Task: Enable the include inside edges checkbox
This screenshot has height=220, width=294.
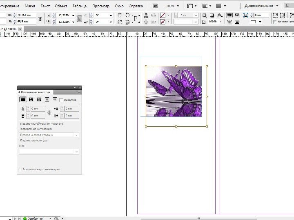Action: pos(20,169)
